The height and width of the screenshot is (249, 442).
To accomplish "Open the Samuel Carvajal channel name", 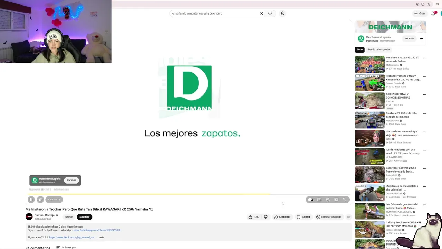I will click(45, 215).
